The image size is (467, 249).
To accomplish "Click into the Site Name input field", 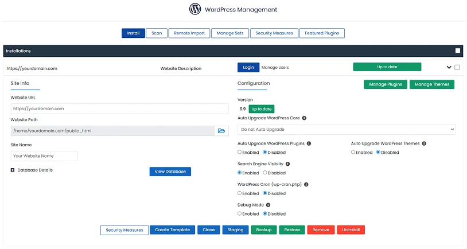I will (x=44, y=156).
